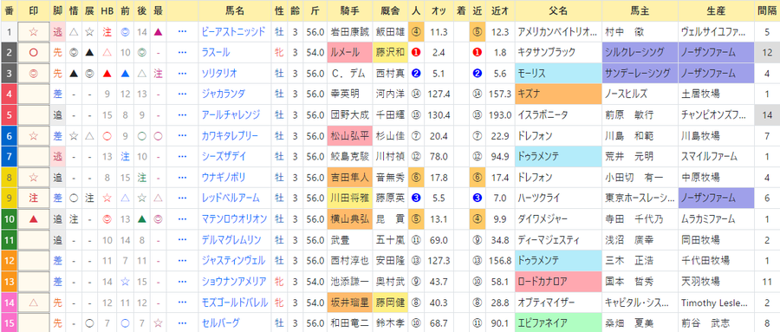Image resolution: width=780 pixels, height=332 pixels.
Task: Open the ellipsis menu for レッドベルアーム
Action: [182, 198]
